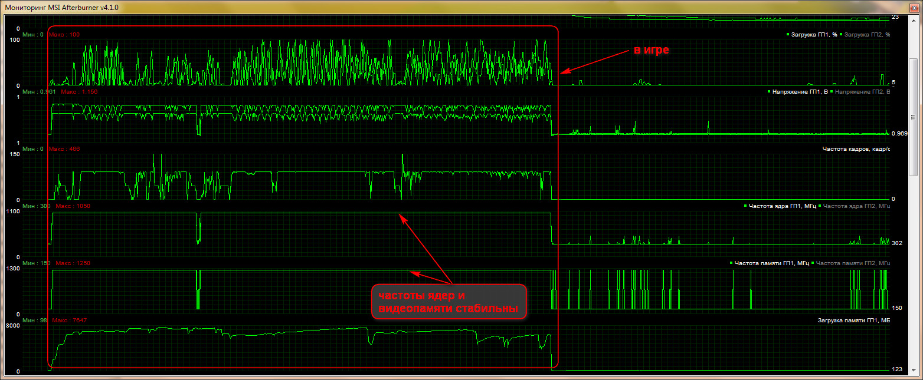Click the scrollbar down arrow

(914, 369)
